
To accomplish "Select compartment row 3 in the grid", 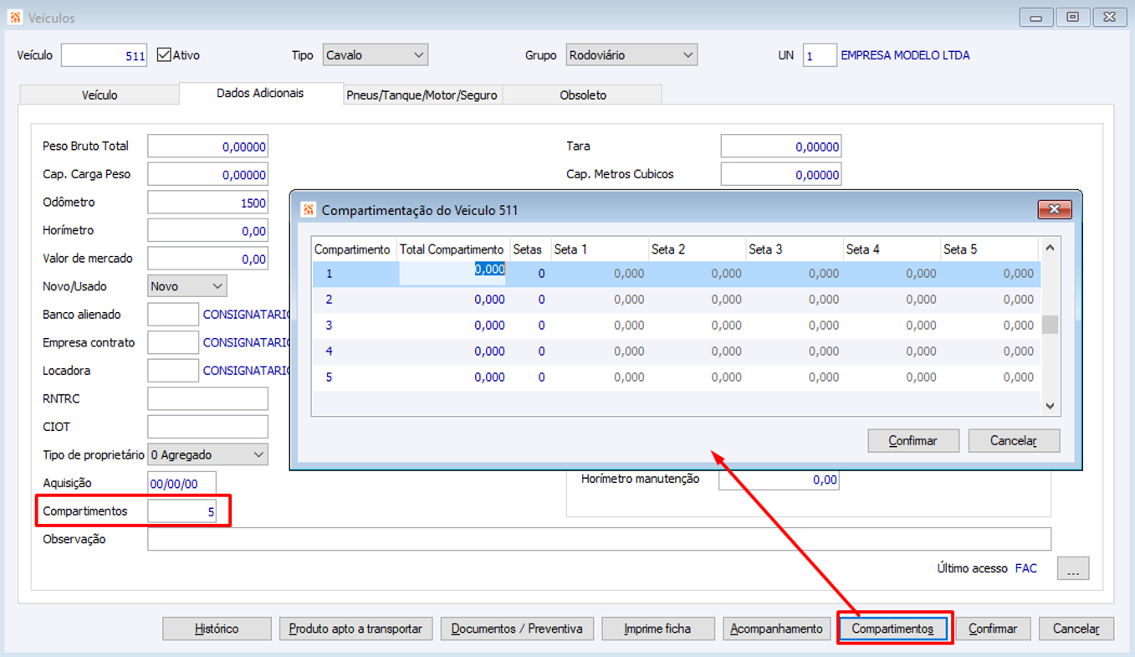I will [x=330, y=326].
